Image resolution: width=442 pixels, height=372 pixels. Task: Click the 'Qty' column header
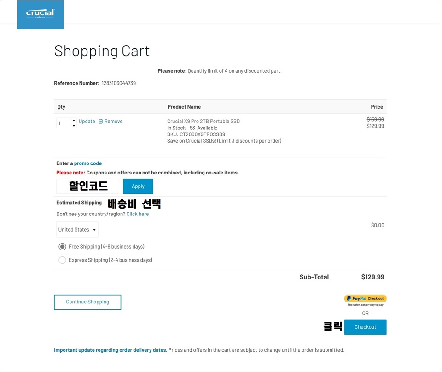[x=61, y=107]
